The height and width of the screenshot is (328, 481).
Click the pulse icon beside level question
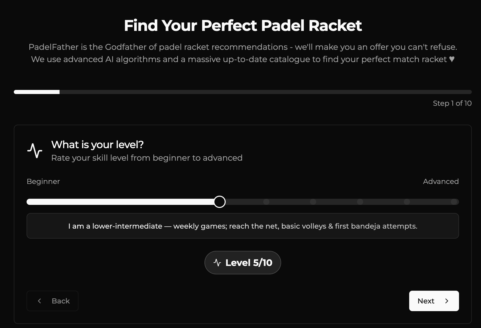35,151
